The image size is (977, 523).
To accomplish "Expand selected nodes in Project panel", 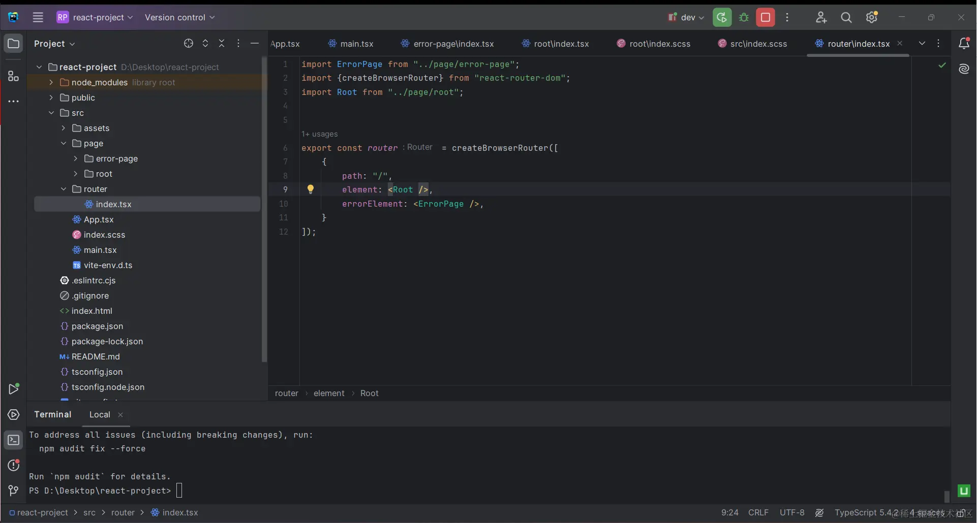I will pos(205,44).
